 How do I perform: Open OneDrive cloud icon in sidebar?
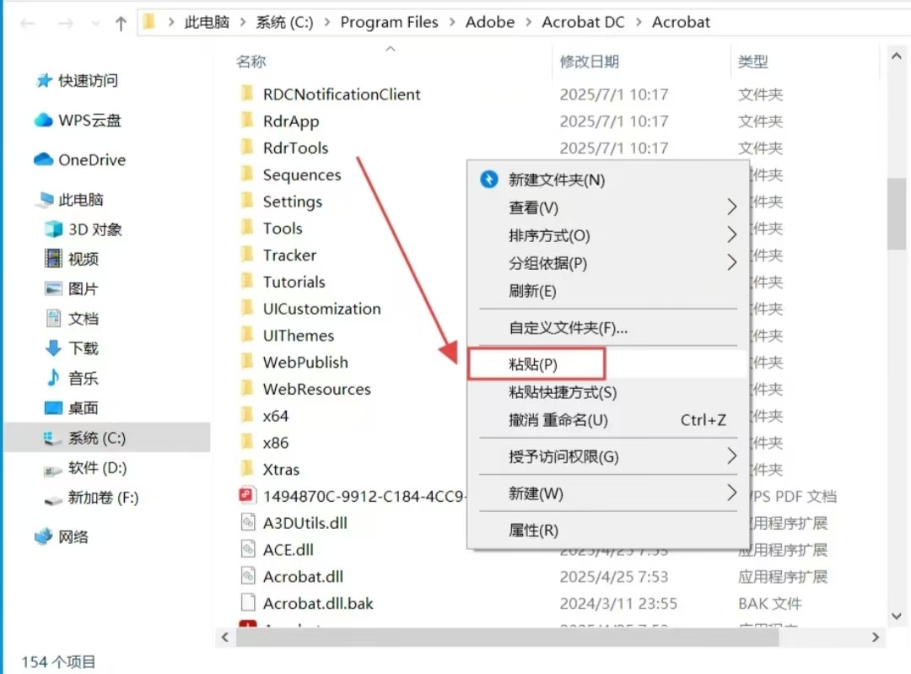tap(44, 159)
